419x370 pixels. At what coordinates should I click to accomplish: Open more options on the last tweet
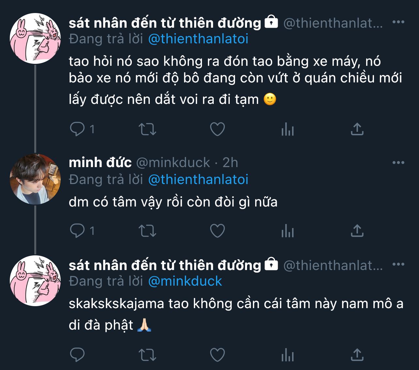pyautogui.click(x=398, y=264)
